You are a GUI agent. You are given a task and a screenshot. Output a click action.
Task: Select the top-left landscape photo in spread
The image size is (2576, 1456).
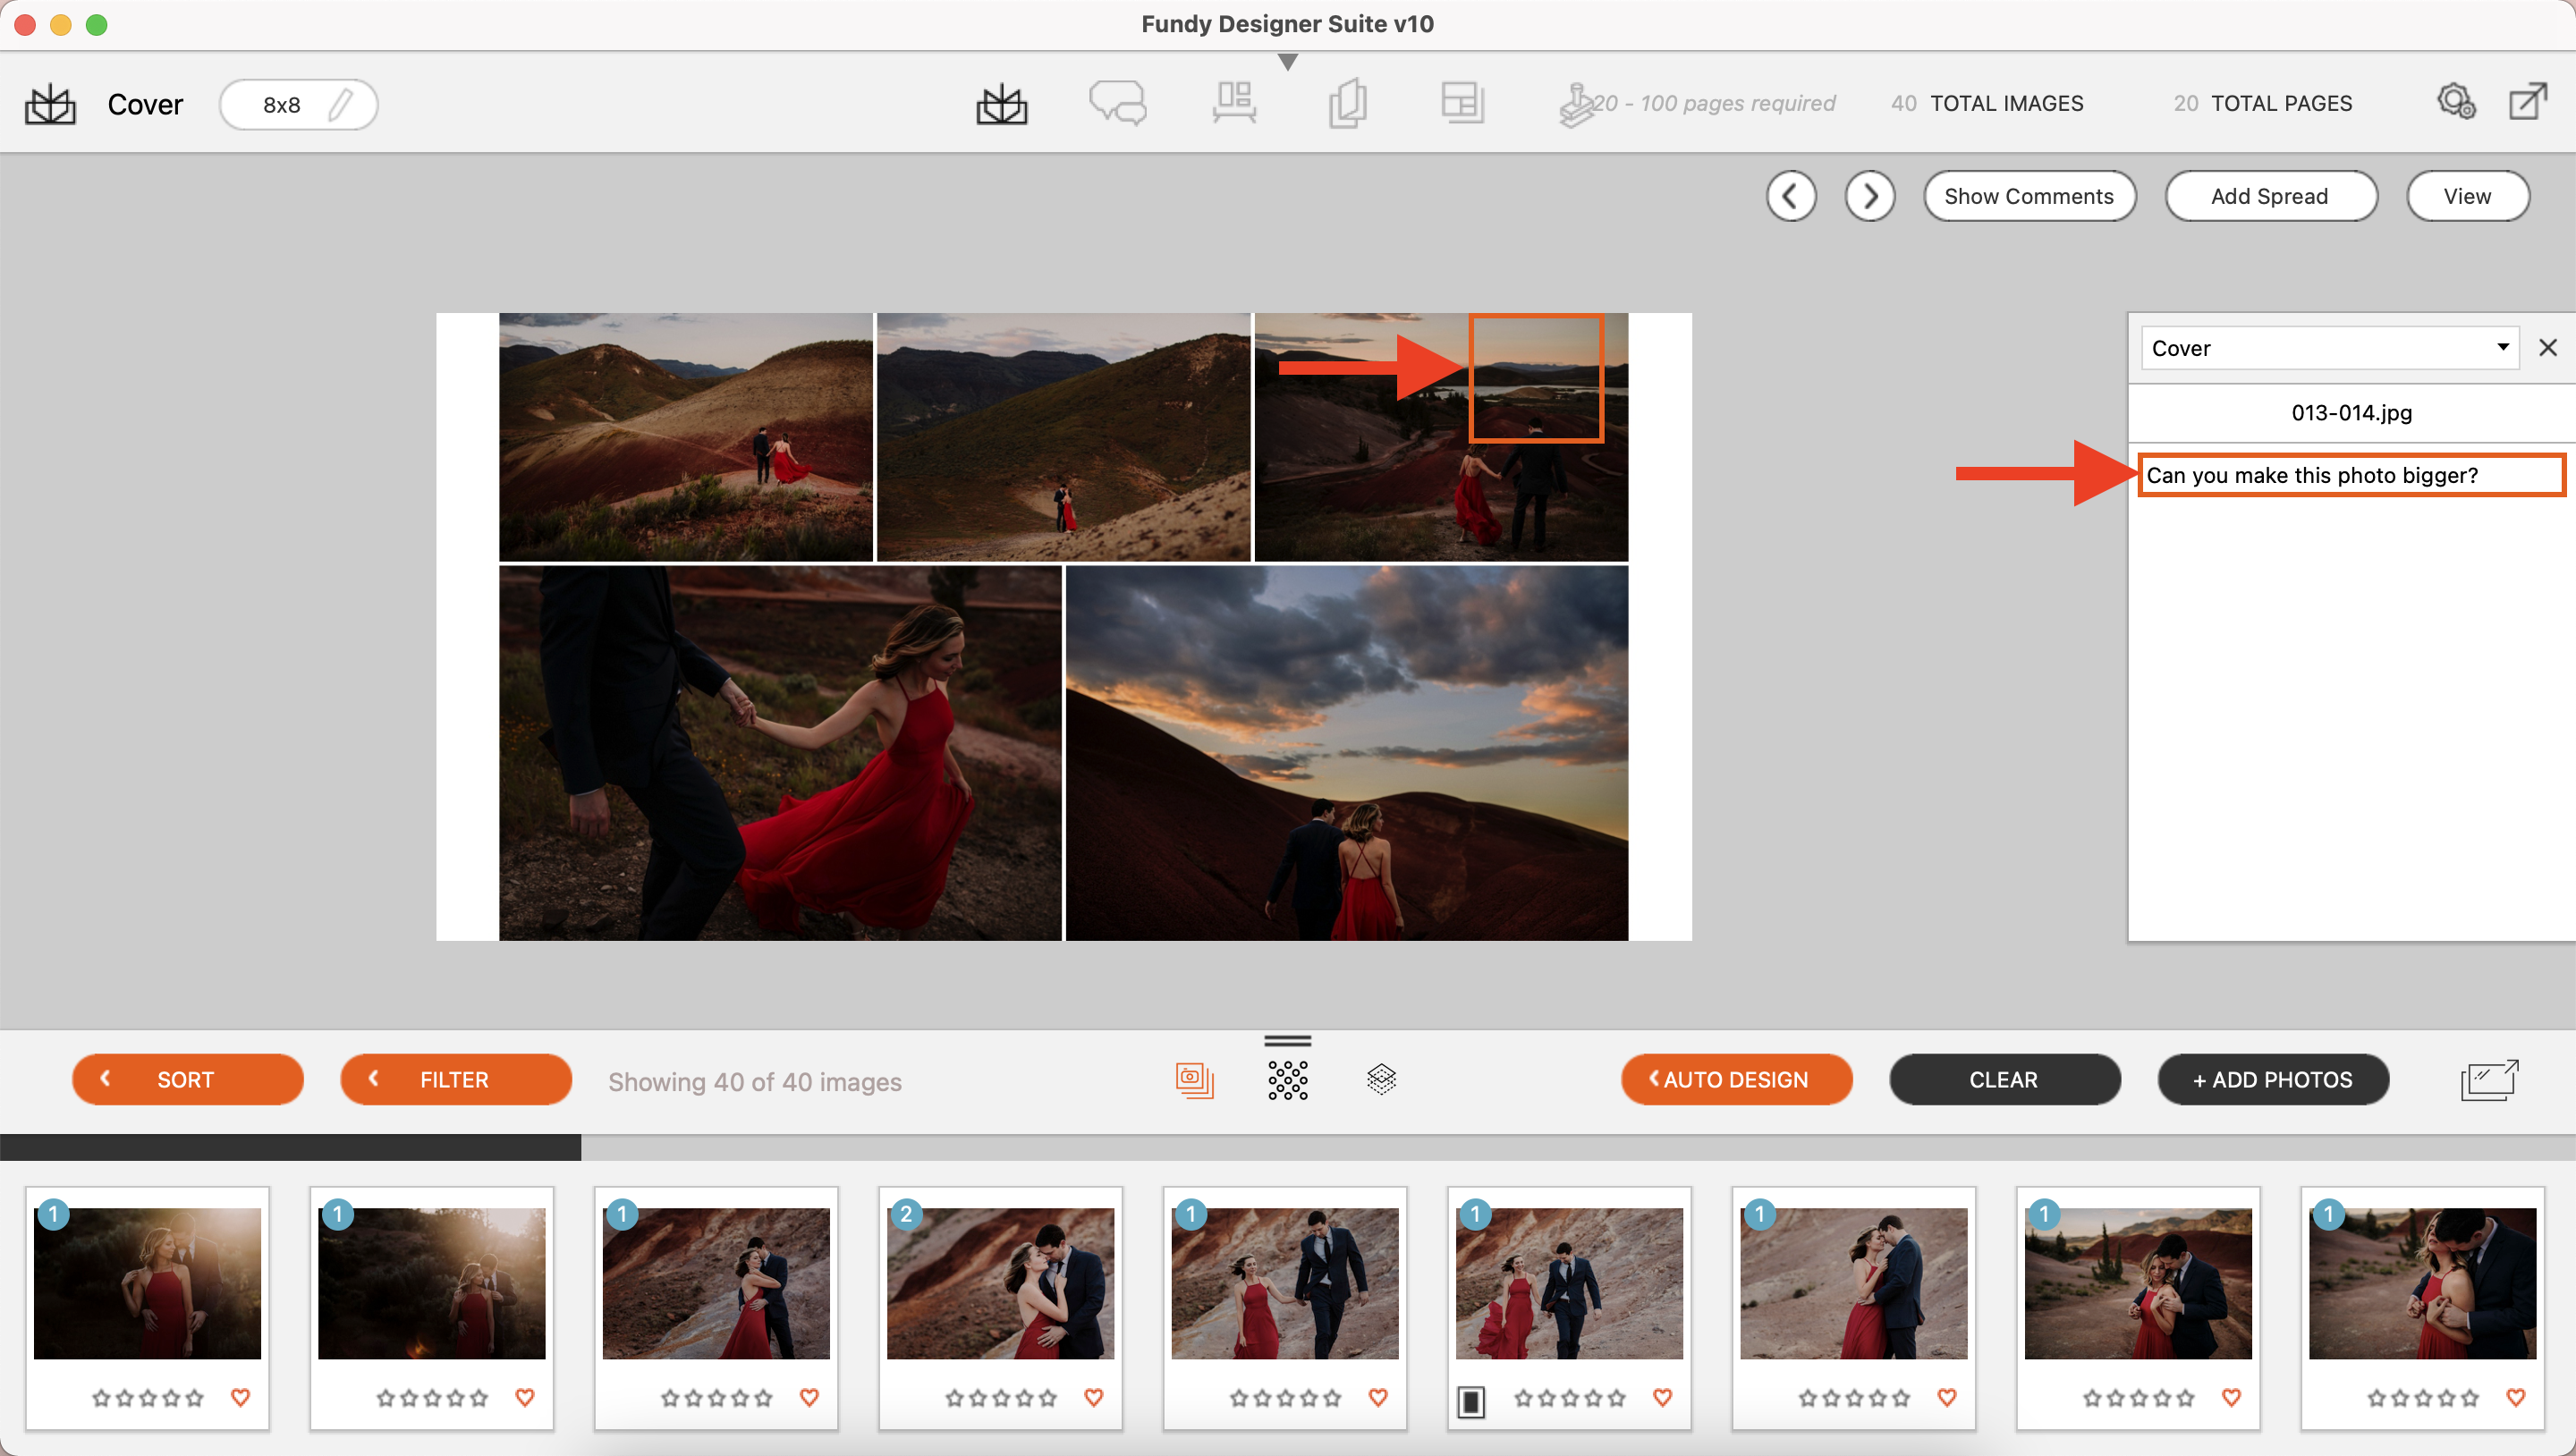[686, 437]
